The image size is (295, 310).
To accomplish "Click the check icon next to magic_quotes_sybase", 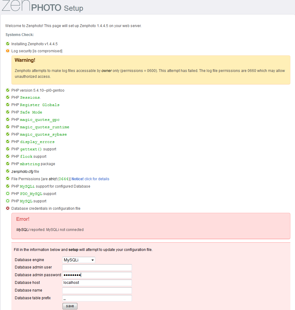I will pyautogui.click(x=8, y=134).
